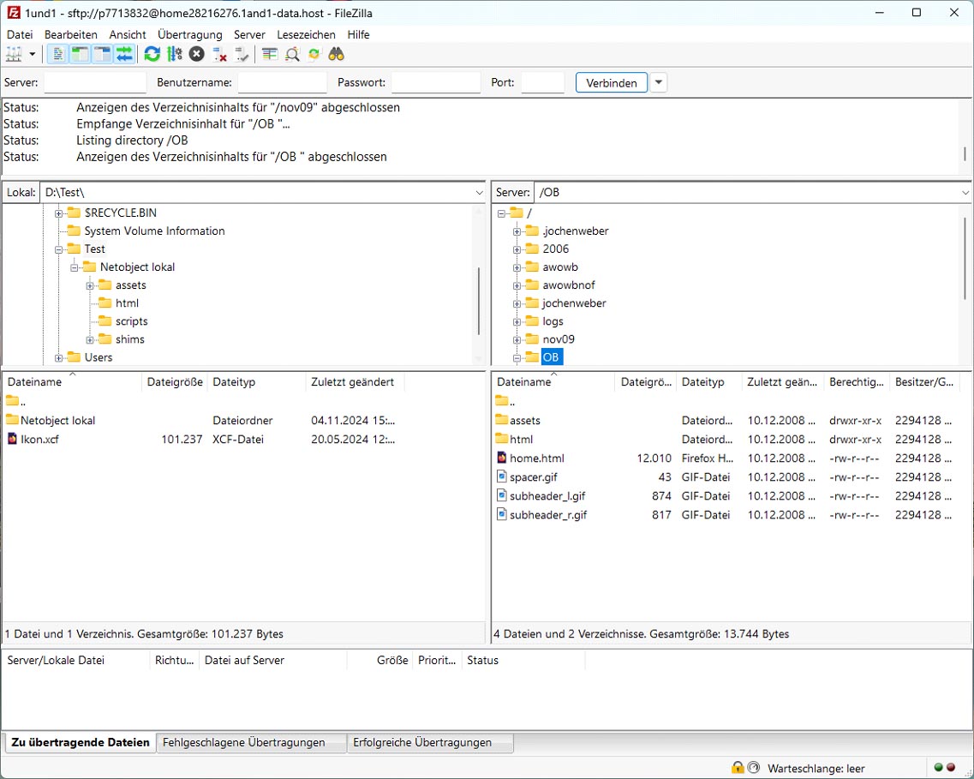Toggle transfer queue display

point(124,54)
